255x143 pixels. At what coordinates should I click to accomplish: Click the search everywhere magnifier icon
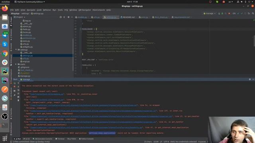click(253, 14)
